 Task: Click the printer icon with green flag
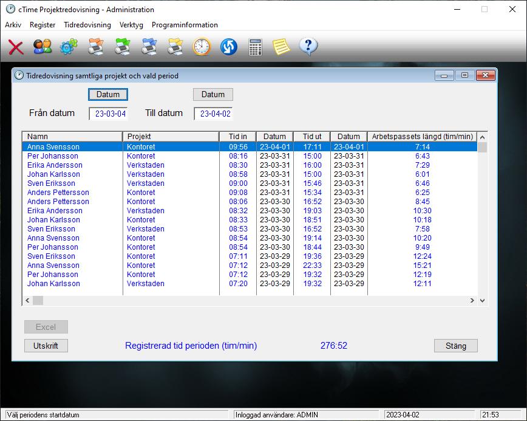click(123, 47)
